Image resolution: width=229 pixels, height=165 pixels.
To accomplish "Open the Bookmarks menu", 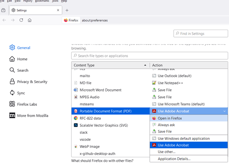I will click(x=42, y=1).
